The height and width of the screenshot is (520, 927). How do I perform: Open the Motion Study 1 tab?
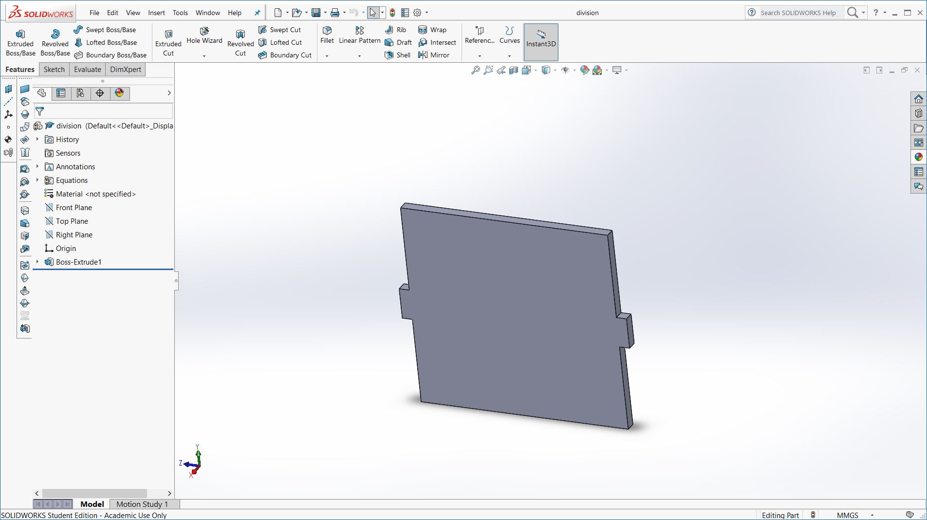click(142, 504)
